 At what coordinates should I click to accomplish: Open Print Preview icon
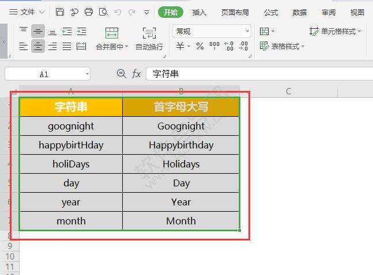pyautogui.click(x=103, y=12)
